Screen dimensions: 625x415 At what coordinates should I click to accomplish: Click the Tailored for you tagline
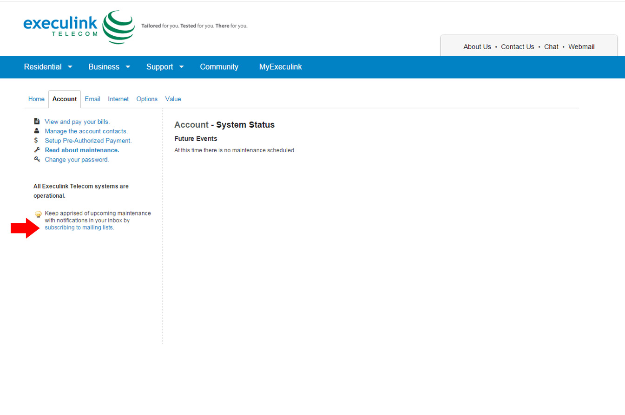click(x=194, y=26)
